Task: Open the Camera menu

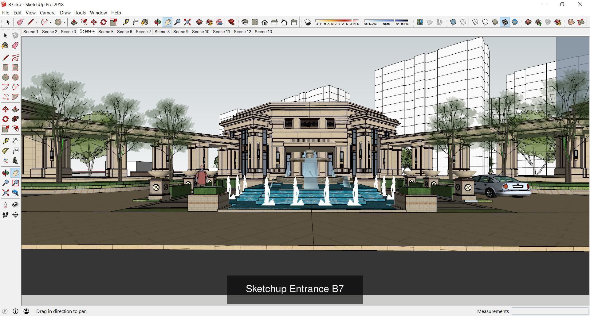Action: click(47, 13)
